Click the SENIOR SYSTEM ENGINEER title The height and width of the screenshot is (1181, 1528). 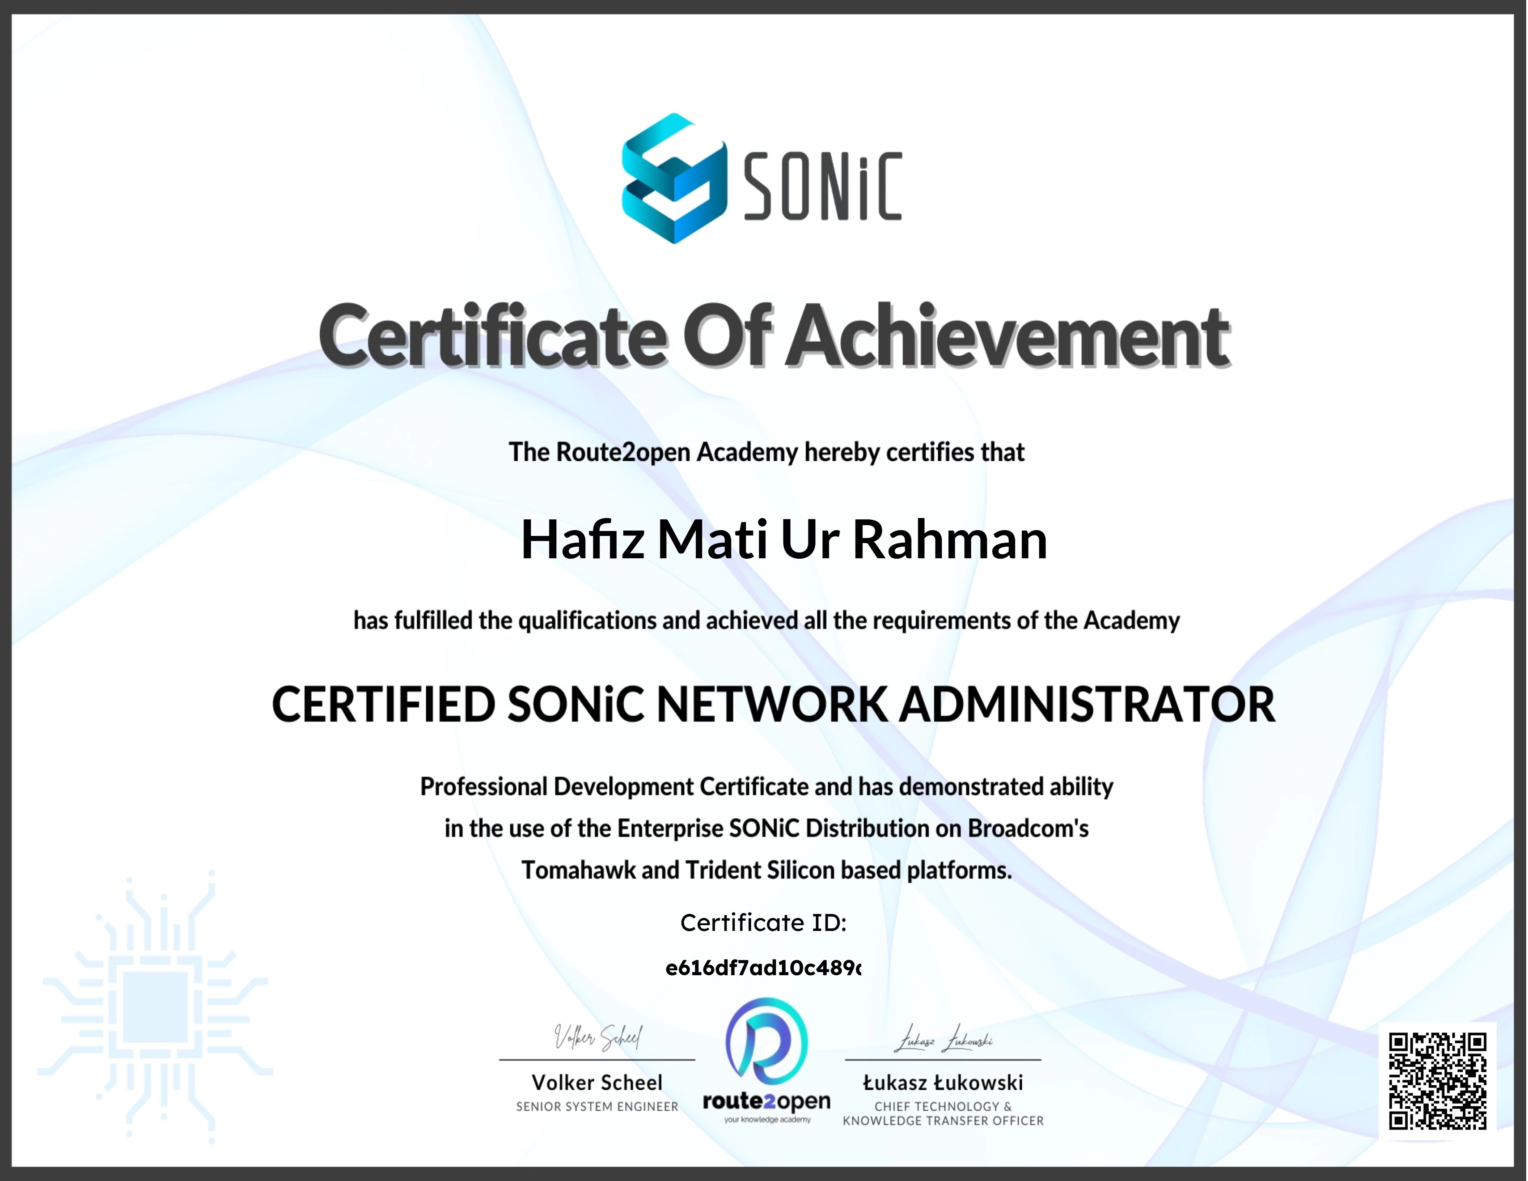coord(597,1107)
